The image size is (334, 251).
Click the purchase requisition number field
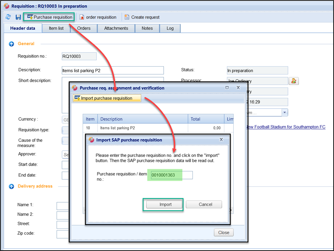[x=171, y=175]
